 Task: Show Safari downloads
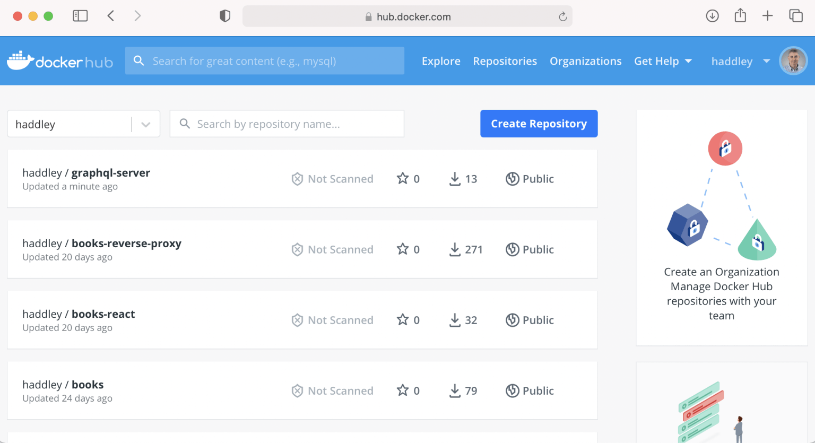click(x=712, y=16)
